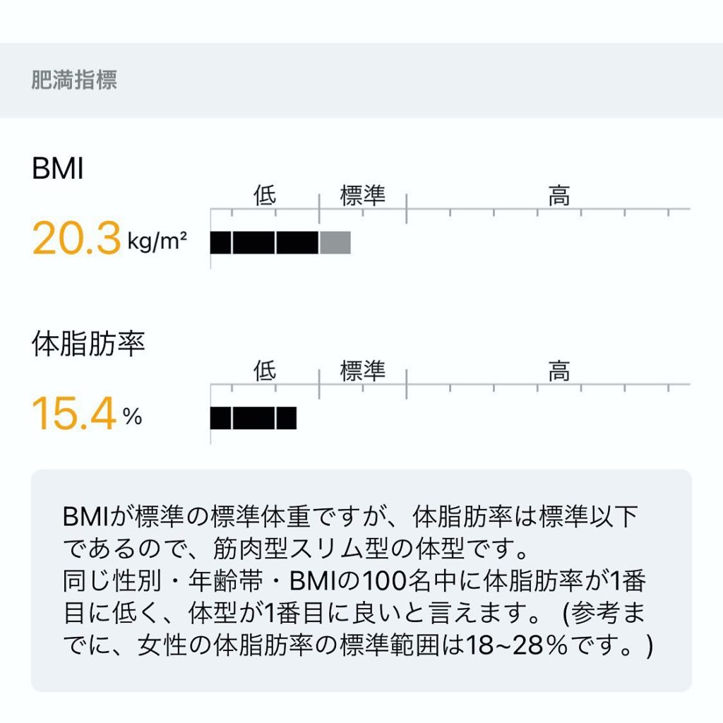This screenshot has width=723, height=723.
Task: Select the BMI label
Action: 58,169
